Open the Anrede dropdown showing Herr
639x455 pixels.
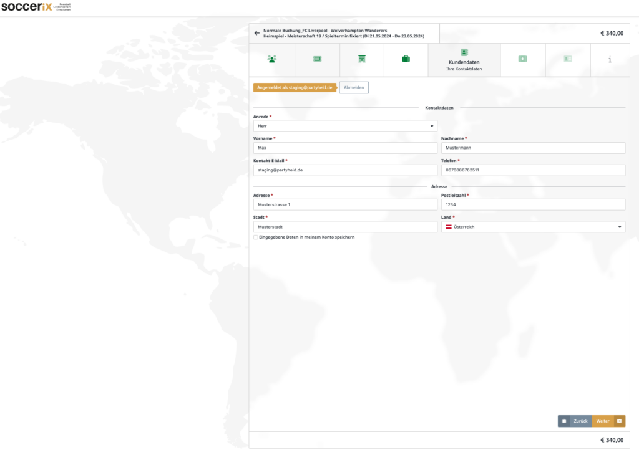pos(345,126)
